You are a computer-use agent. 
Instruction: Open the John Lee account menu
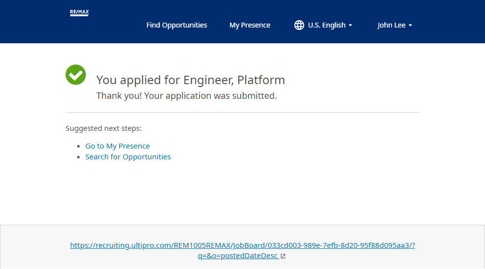pyautogui.click(x=391, y=25)
